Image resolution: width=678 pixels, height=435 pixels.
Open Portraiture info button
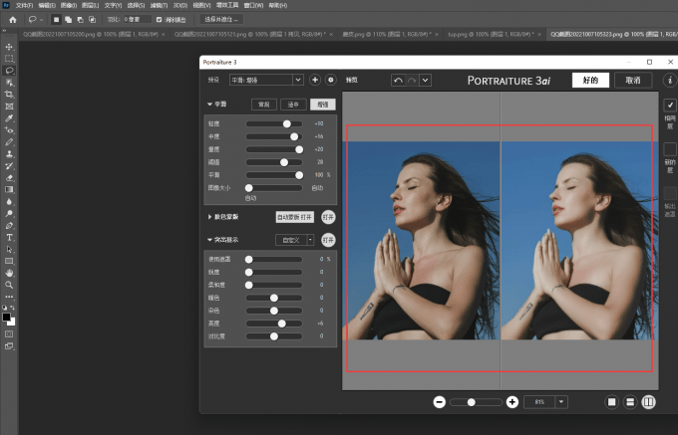coord(670,80)
